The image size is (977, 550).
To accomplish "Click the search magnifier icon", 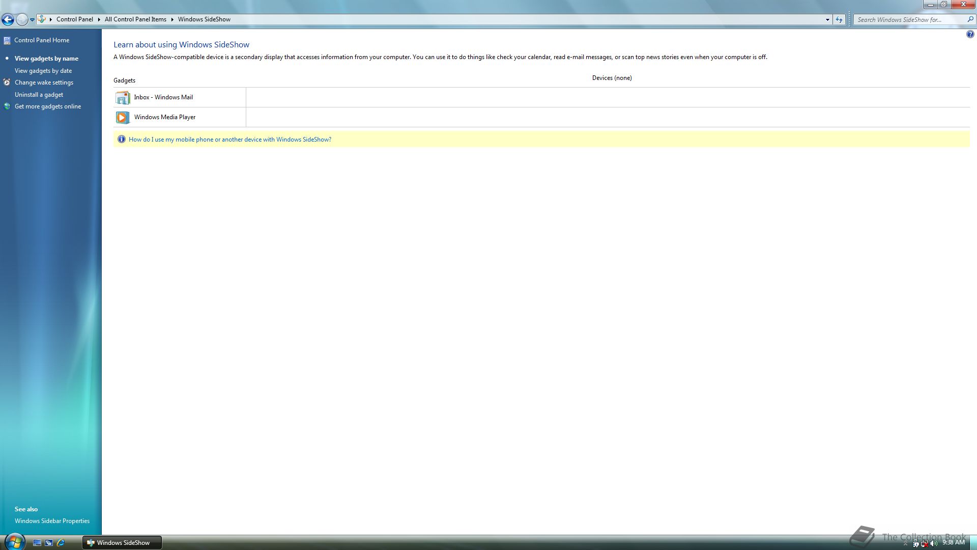I will 970,19.
